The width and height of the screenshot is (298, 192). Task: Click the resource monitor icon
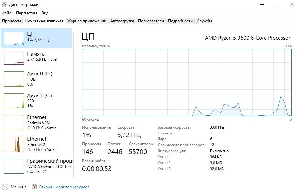click(x=34, y=187)
